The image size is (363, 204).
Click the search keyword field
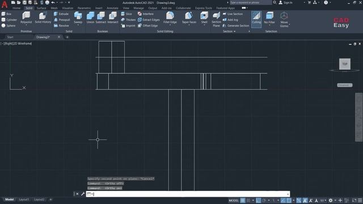tap(251, 2)
